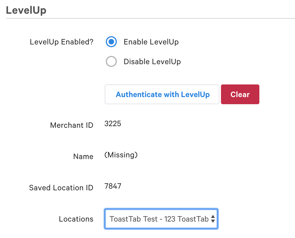Click the "LevelUp Enabled?" field label
The height and width of the screenshot is (238, 295).
61,42
